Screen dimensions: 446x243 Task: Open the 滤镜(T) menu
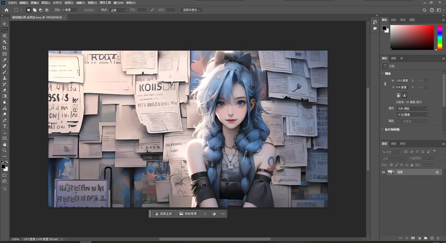pyautogui.click(x=81, y=3)
